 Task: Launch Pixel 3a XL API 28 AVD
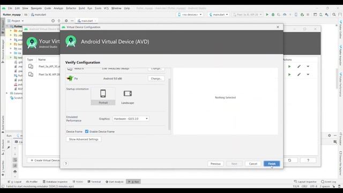289,75
